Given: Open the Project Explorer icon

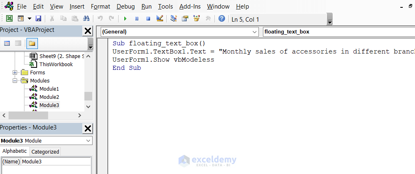Looking at the screenshot, I should pyautogui.click(x=174, y=19).
